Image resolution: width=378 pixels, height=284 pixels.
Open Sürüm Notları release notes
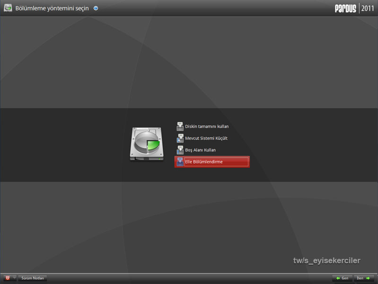click(33, 278)
